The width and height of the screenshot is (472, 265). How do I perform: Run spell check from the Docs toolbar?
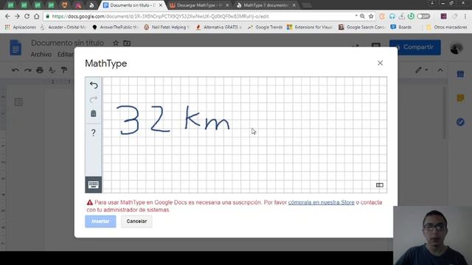52,70
